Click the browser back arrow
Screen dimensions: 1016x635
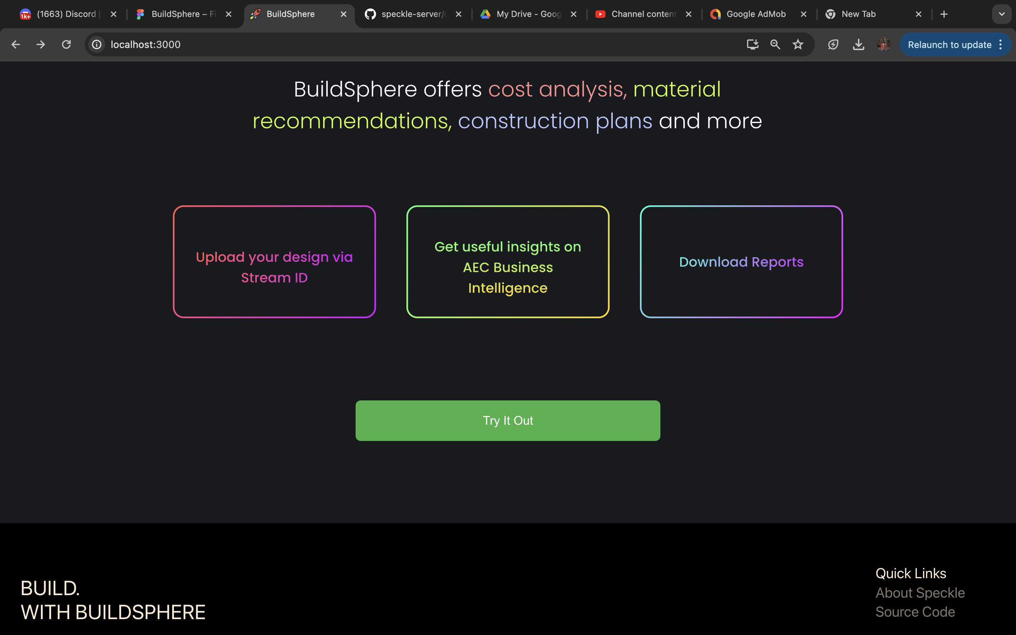pyautogui.click(x=16, y=44)
